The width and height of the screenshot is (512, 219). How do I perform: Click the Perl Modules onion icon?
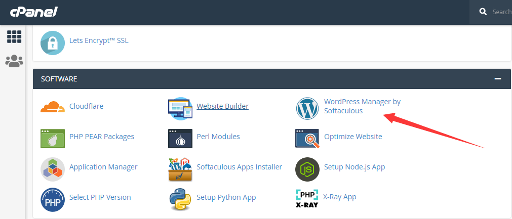(180, 139)
